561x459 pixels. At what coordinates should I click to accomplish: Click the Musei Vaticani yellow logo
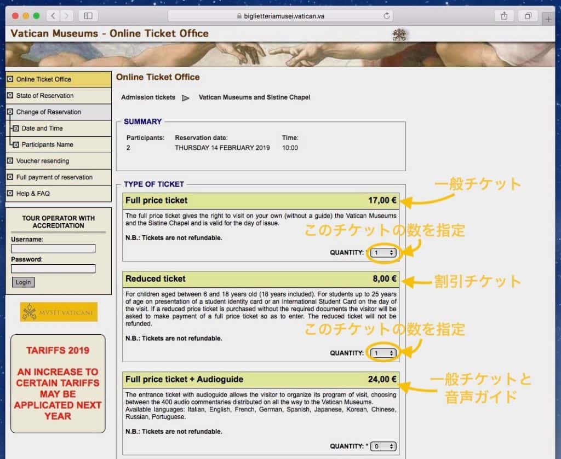pos(59,312)
